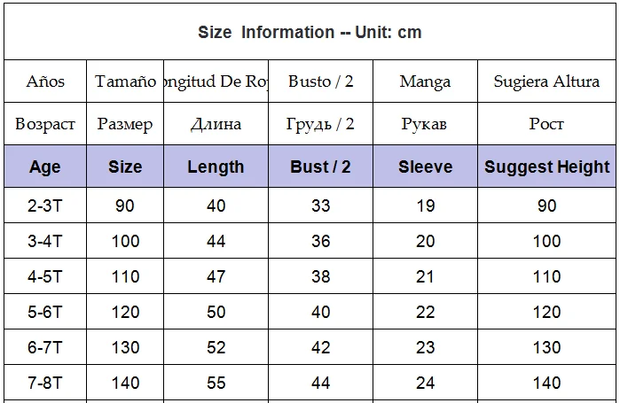This screenshot has width=620, height=403.
Task: Click the 5-6T age cell
Action: coord(45,312)
